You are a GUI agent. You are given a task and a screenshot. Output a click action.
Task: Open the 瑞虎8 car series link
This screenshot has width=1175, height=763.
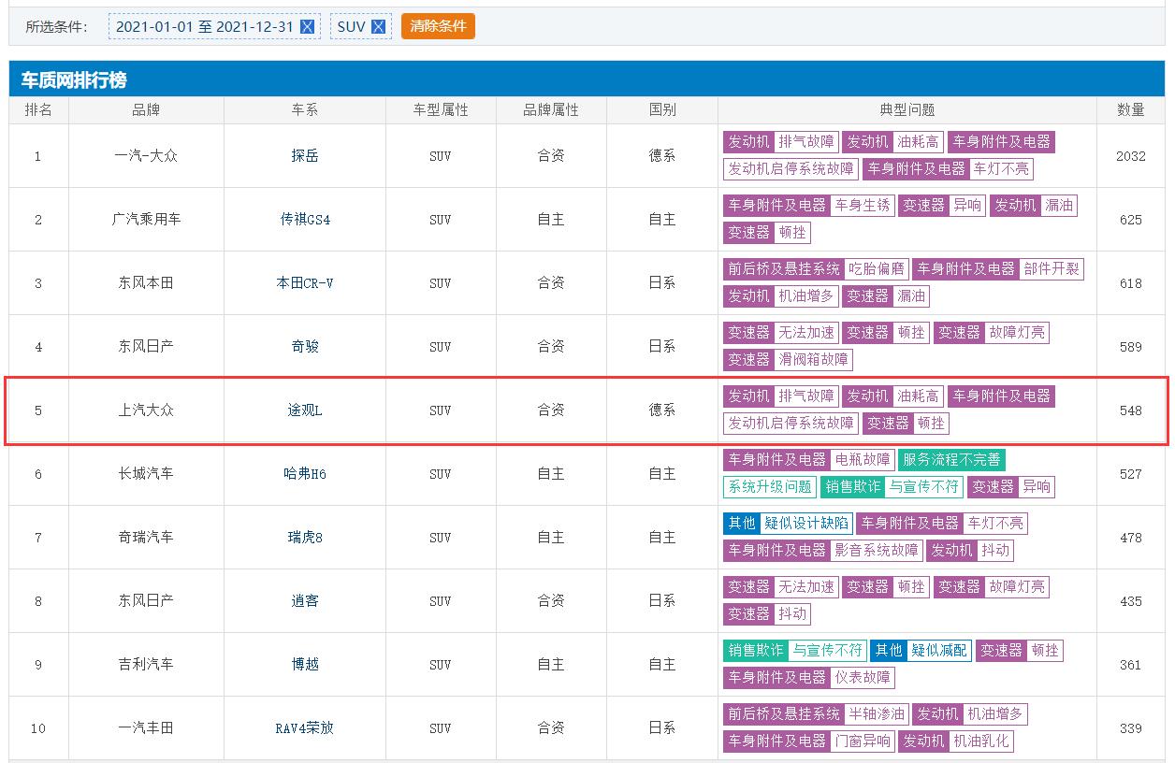tap(305, 538)
